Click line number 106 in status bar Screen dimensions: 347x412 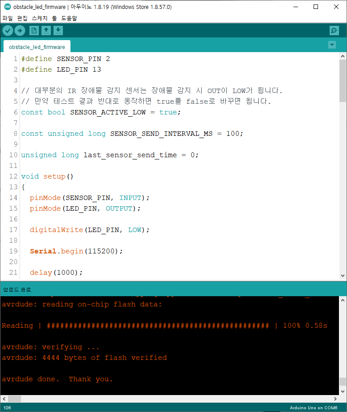[x=7, y=408]
